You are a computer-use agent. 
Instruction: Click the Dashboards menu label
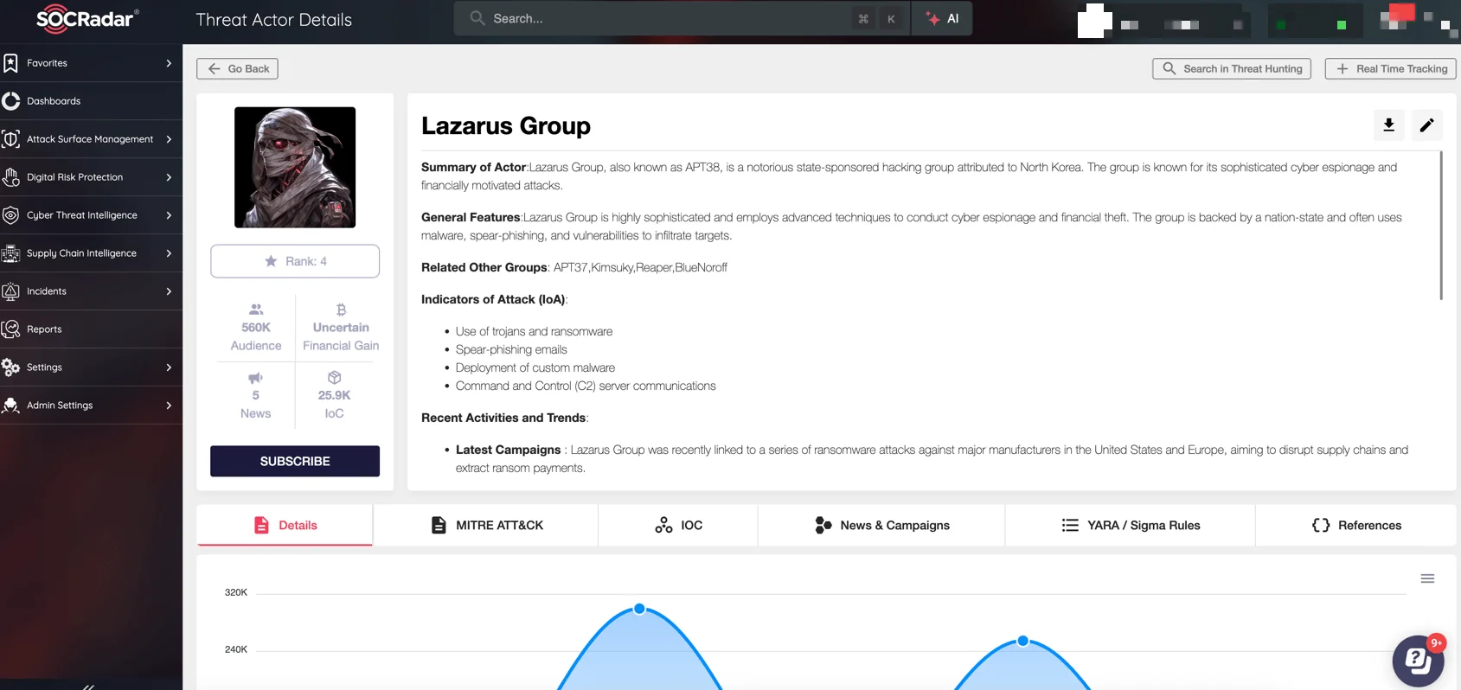54,101
